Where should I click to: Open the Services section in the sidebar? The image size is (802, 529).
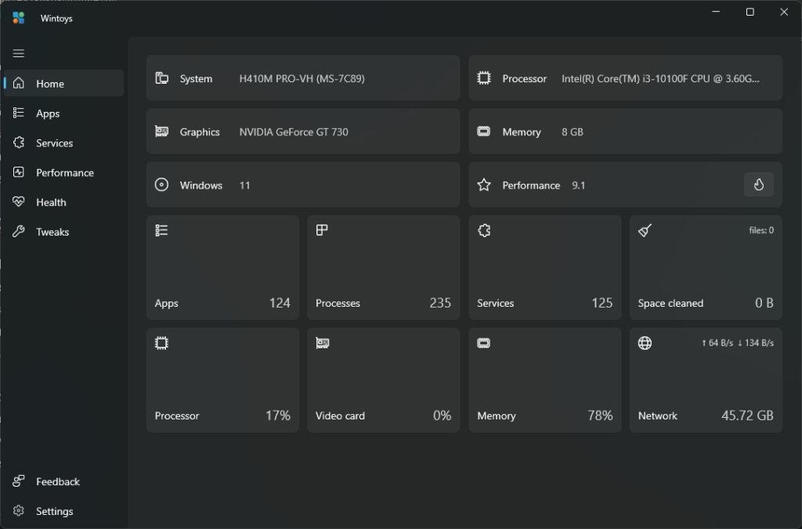[x=52, y=142]
